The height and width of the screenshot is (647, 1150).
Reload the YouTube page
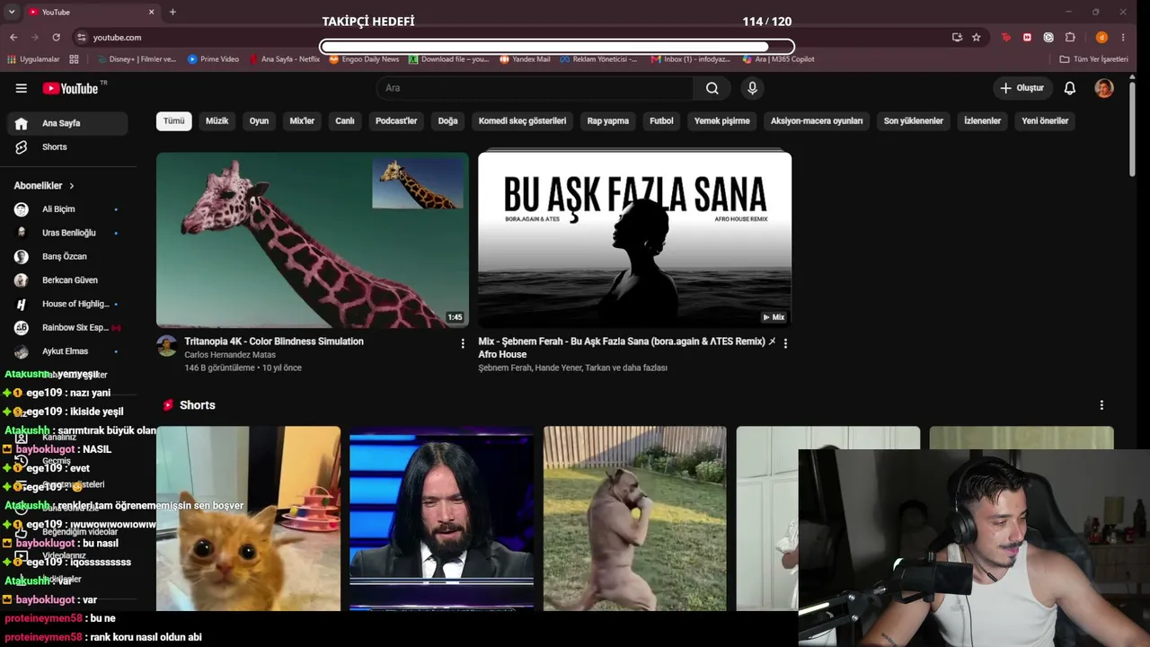tap(56, 37)
